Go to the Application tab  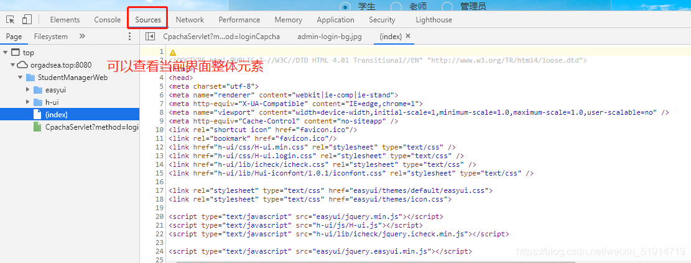335,20
